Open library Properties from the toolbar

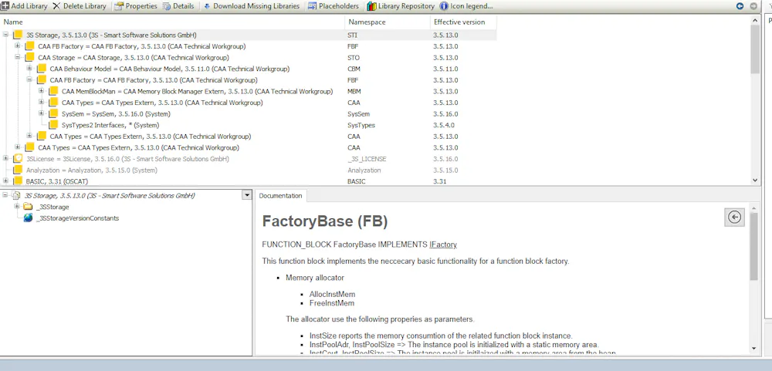tap(135, 6)
